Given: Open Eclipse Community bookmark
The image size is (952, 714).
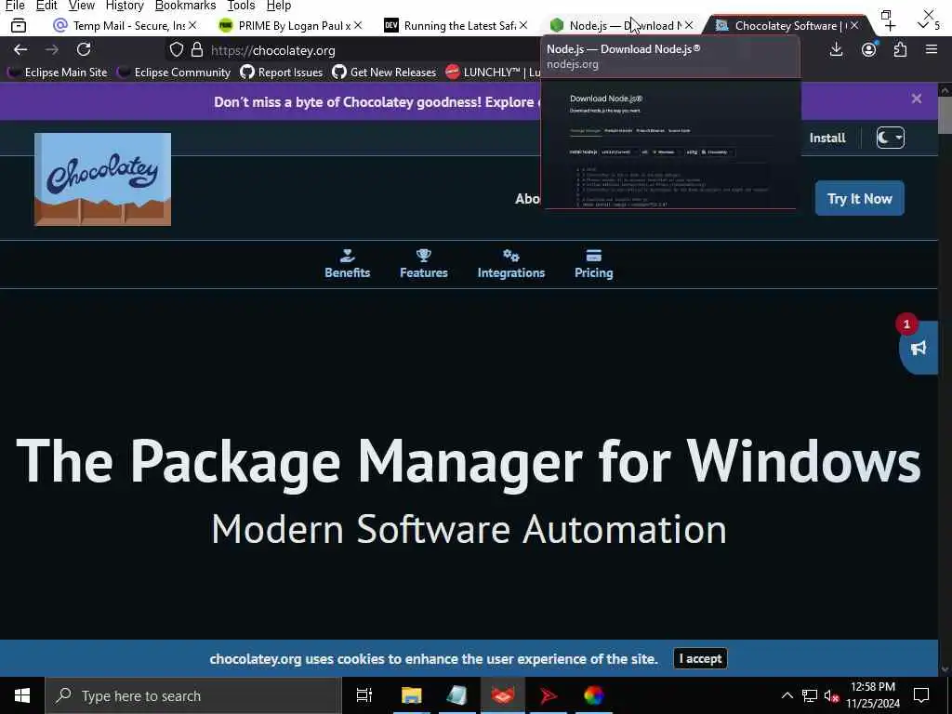Looking at the screenshot, I should click(x=174, y=73).
